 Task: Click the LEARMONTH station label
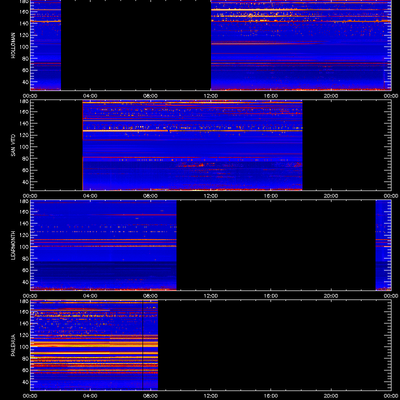click(13, 245)
